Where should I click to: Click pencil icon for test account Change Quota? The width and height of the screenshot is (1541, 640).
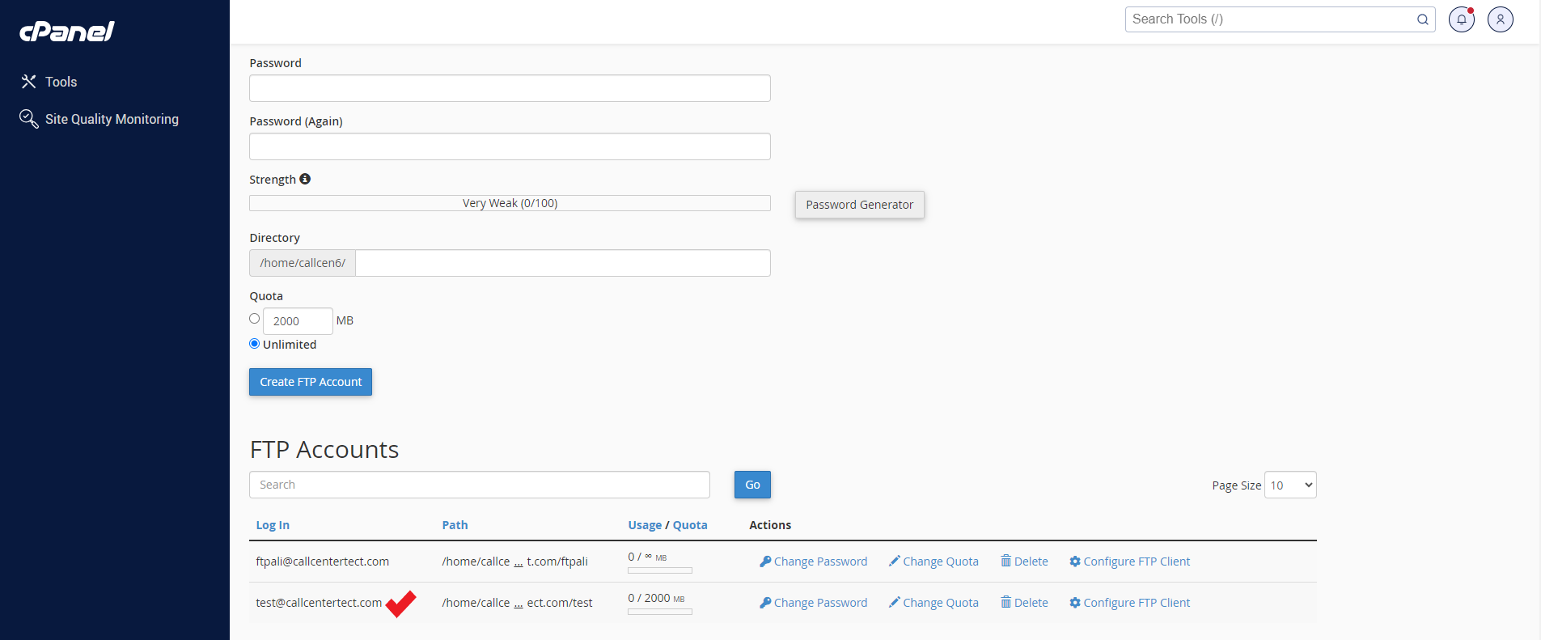point(894,602)
